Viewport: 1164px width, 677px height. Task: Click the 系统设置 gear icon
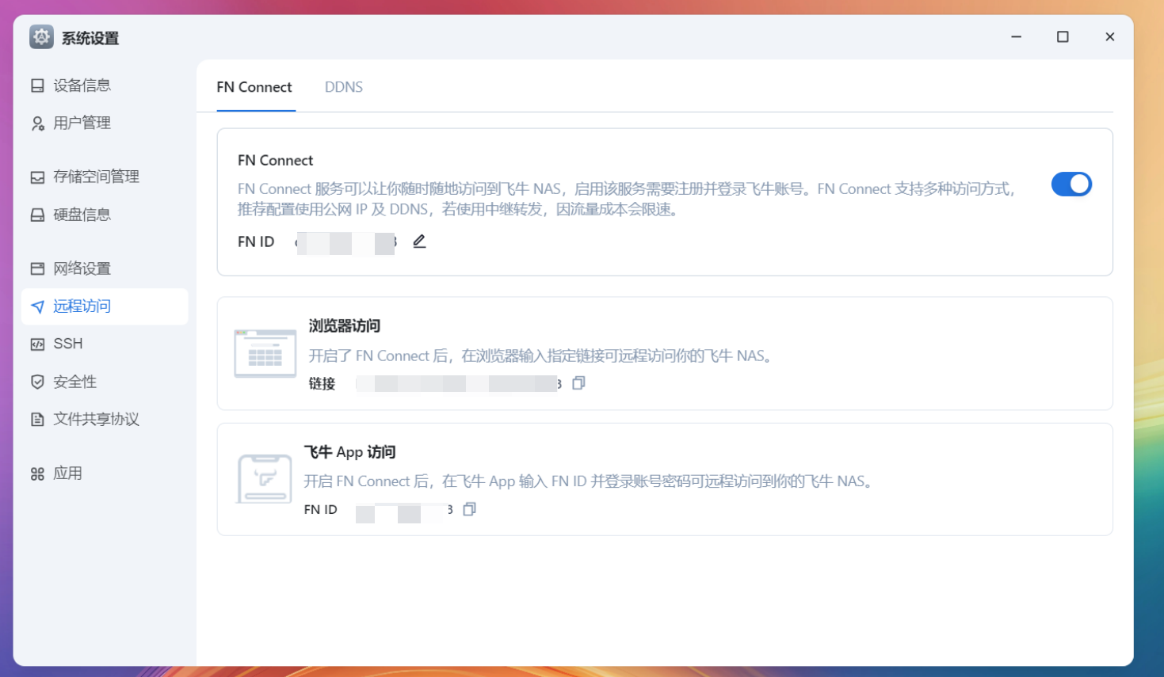tap(41, 36)
